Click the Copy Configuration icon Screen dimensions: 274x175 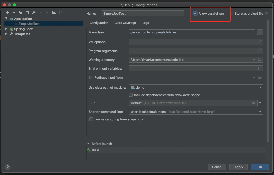(x=21, y=13)
